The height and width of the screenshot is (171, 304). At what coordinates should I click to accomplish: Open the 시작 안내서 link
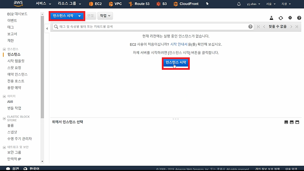(179, 45)
